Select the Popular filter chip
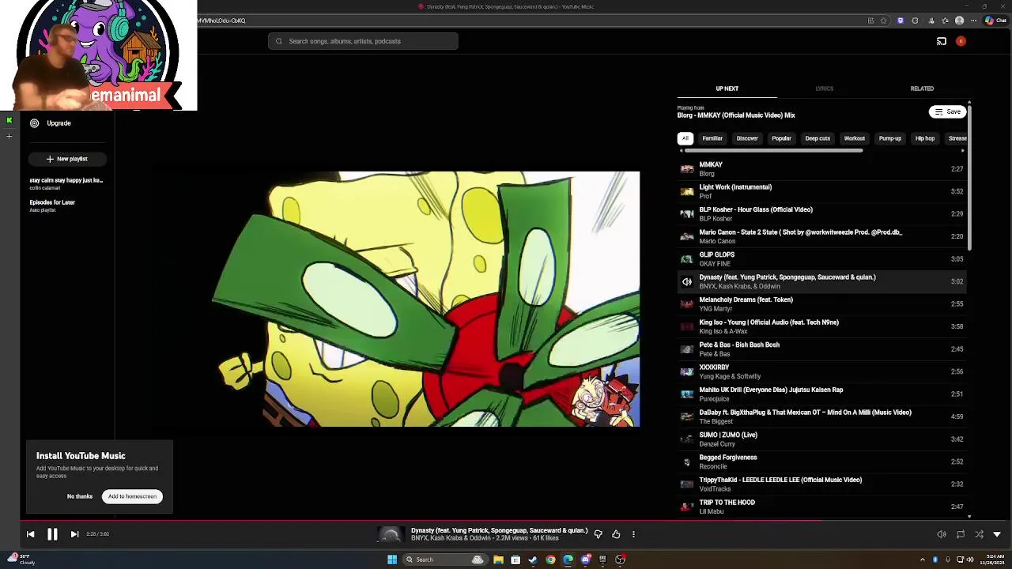The width and height of the screenshot is (1012, 569). (x=781, y=138)
